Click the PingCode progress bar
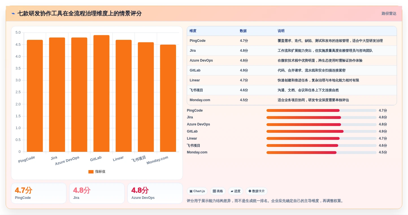 (321, 110)
